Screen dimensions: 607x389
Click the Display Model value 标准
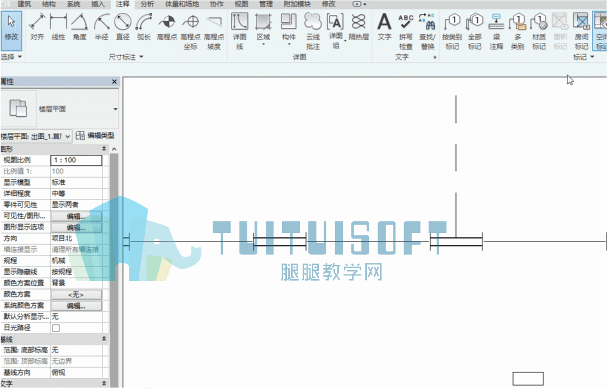[x=76, y=182]
